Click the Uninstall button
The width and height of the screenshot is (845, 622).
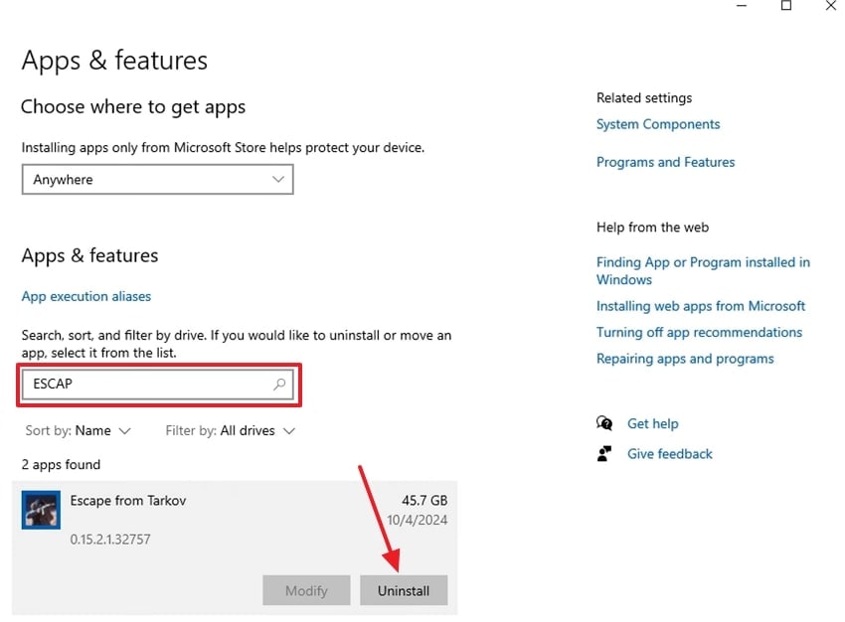point(404,590)
